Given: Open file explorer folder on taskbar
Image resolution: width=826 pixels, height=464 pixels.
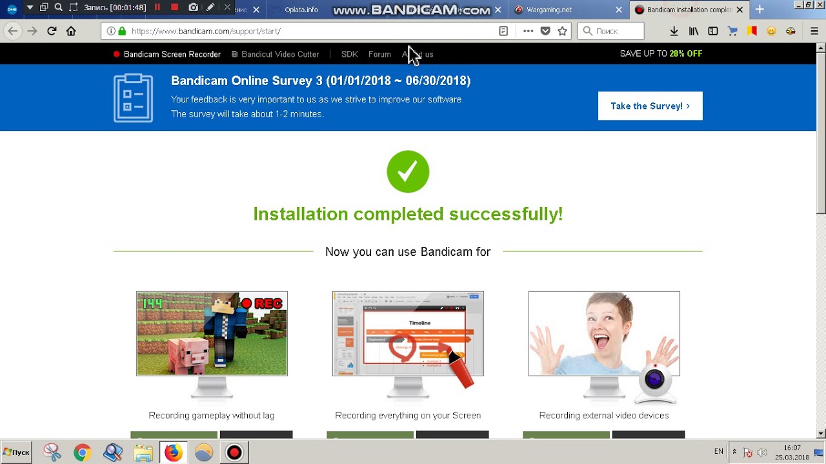Looking at the screenshot, I should pyautogui.click(x=143, y=452).
